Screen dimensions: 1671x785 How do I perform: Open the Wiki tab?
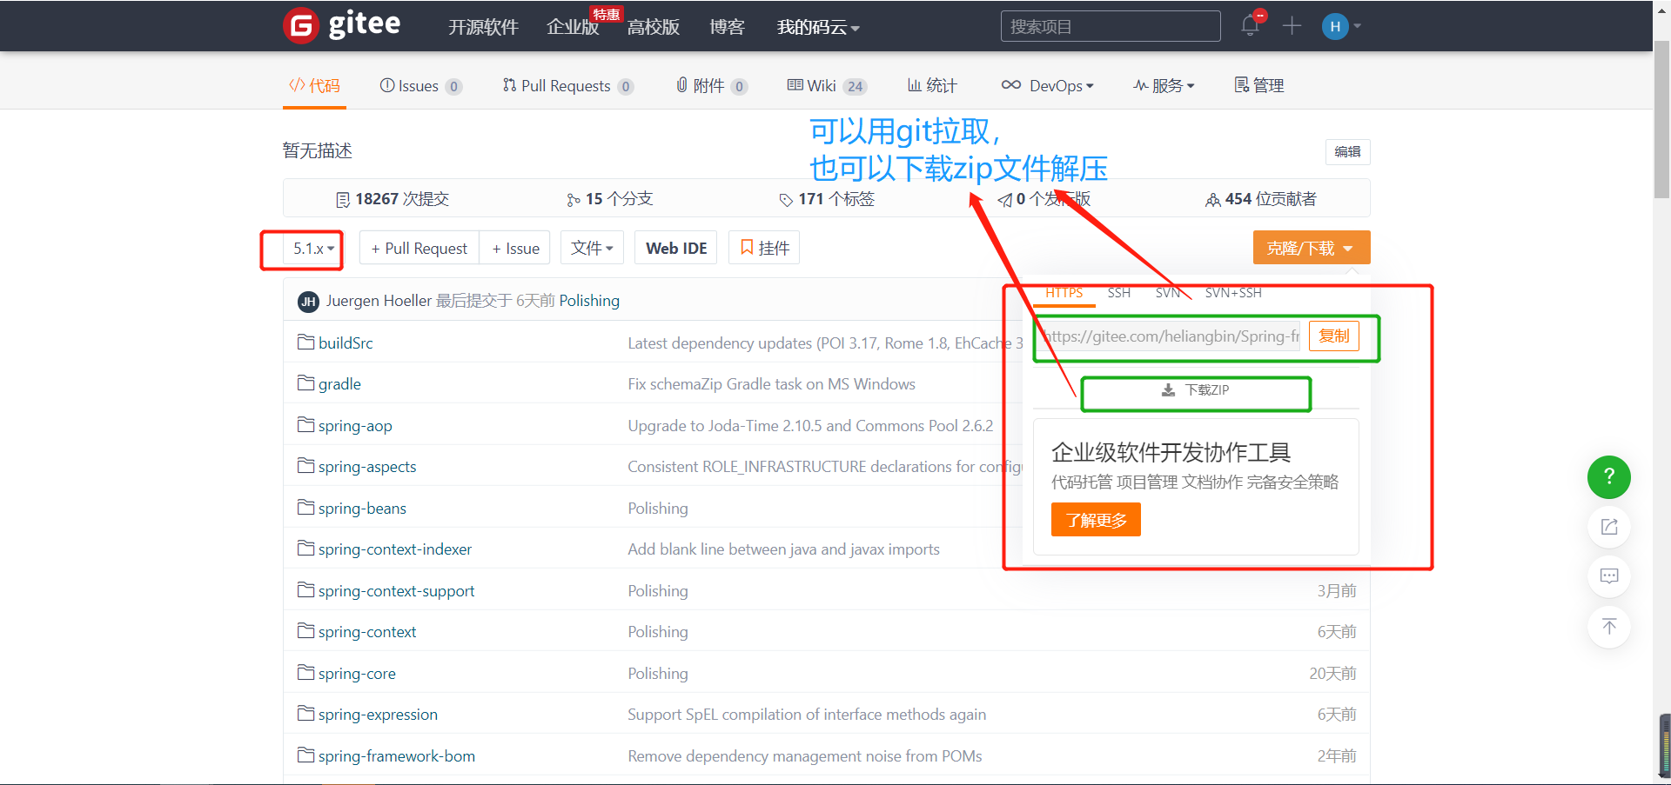coord(827,85)
